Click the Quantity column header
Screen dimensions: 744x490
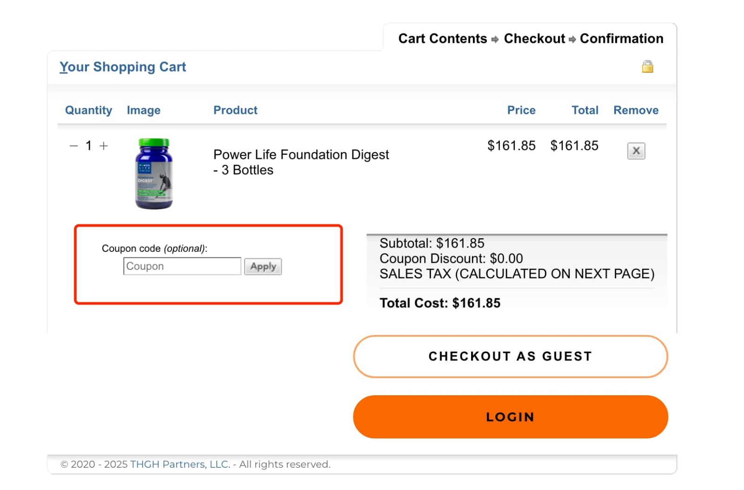pyautogui.click(x=88, y=110)
